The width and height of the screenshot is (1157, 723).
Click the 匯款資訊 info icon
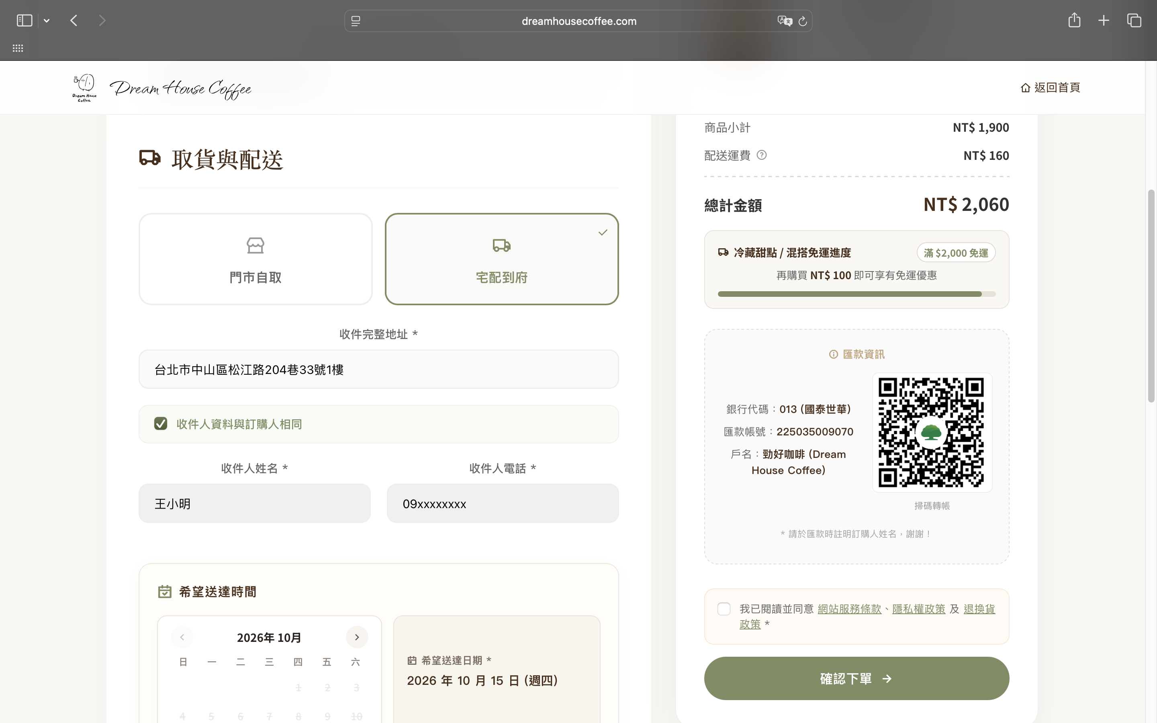(833, 354)
